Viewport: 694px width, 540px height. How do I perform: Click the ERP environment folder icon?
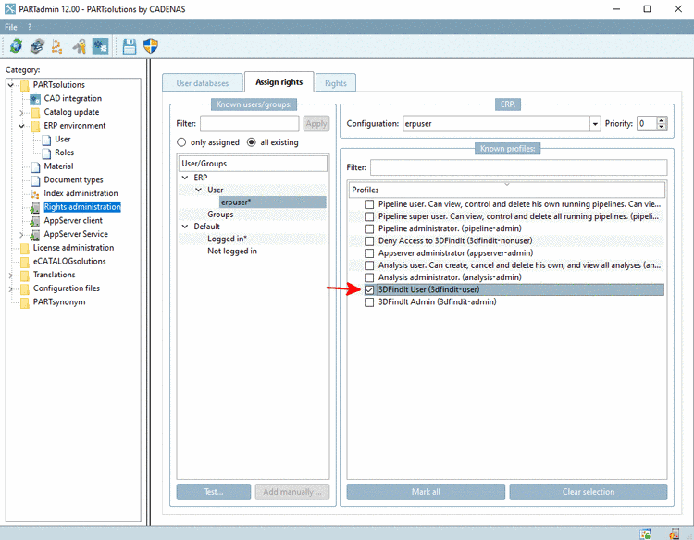coord(35,126)
